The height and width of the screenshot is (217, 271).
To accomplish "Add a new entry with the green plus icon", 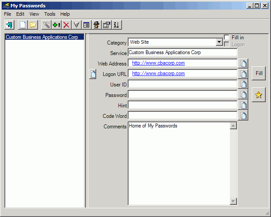I will [x=56, y=25].
